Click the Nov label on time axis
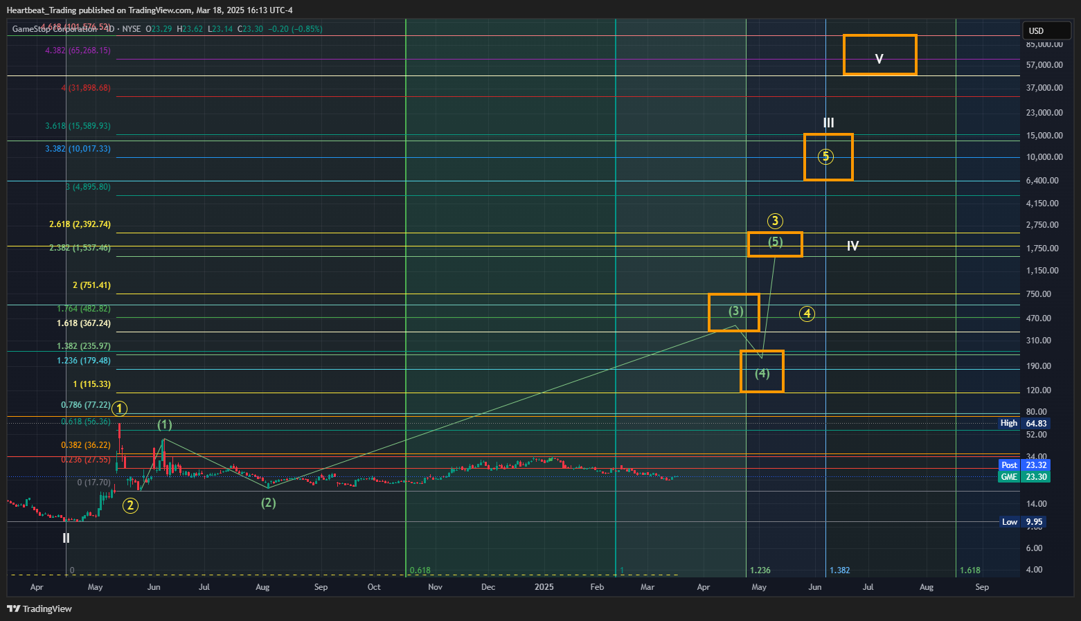The height and width of the screenshot is (621, 1081). pos(435,587)
